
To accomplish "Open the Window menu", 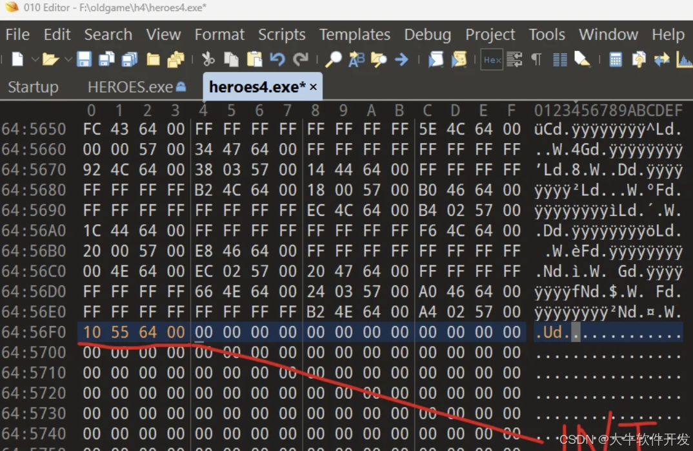I will click(x=608, y=34).
